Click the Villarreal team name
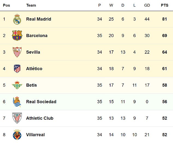Viewport: 173px width, 143px height. (x=35, y=135)
